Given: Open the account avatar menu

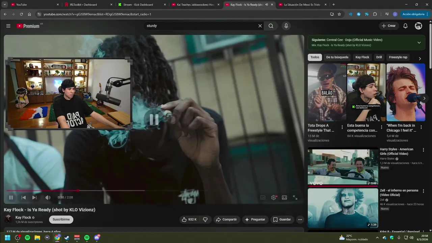Looking at the screenshot, I should point(418,26).
